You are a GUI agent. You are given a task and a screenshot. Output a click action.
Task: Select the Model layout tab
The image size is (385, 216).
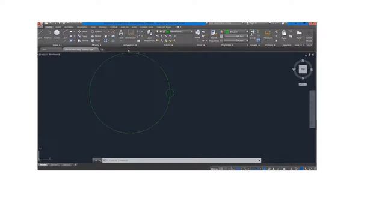[43, 165]
